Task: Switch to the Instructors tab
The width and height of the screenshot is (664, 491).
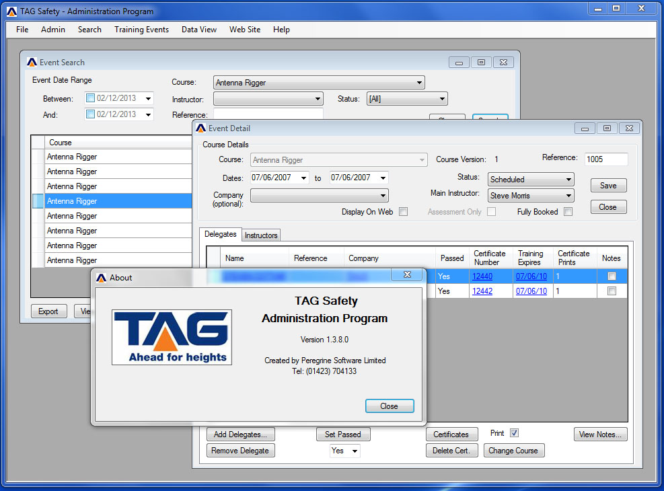Action: tap(261, 235)
